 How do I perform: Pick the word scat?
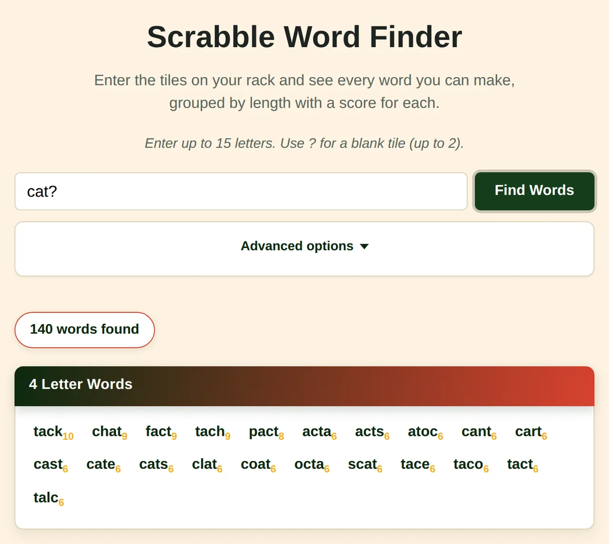(365, 465)
